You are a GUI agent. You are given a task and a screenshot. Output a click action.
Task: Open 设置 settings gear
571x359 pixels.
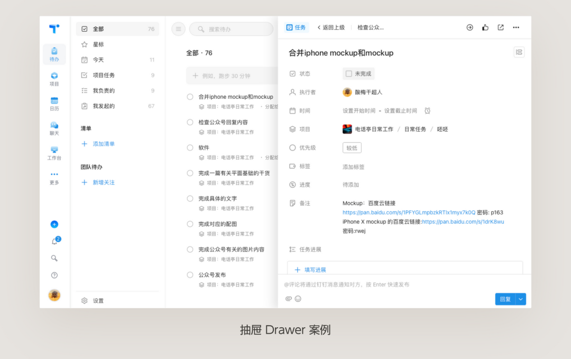(x=85, y=301)
